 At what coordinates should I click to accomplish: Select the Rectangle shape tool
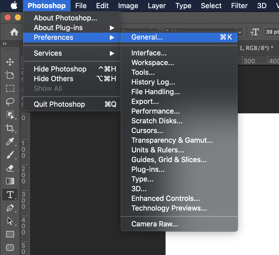coord(10,234)
